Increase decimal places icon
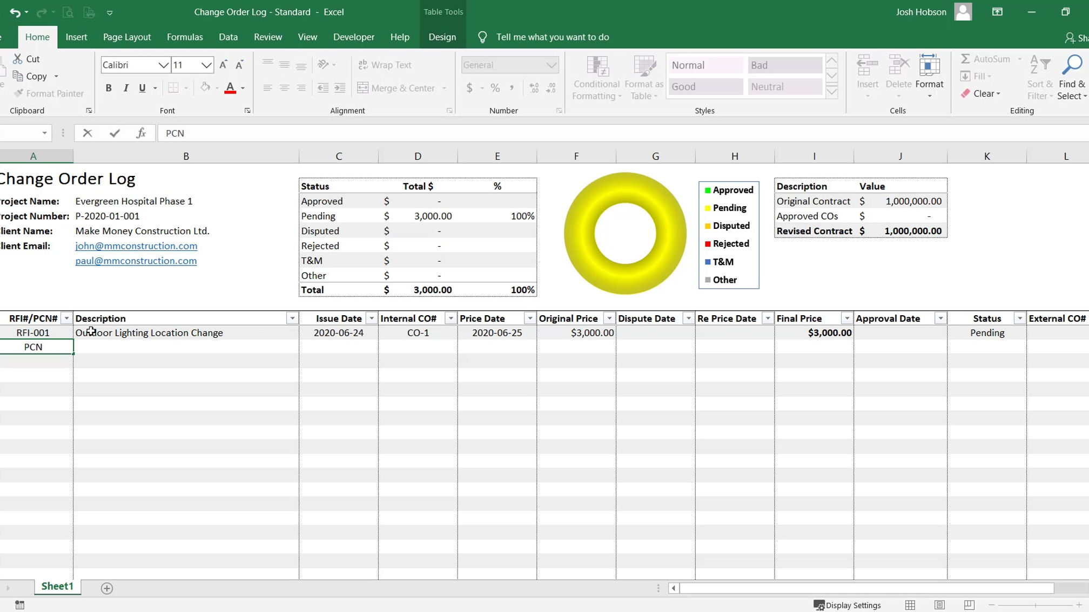The image size is (1089, 612). 534,88
